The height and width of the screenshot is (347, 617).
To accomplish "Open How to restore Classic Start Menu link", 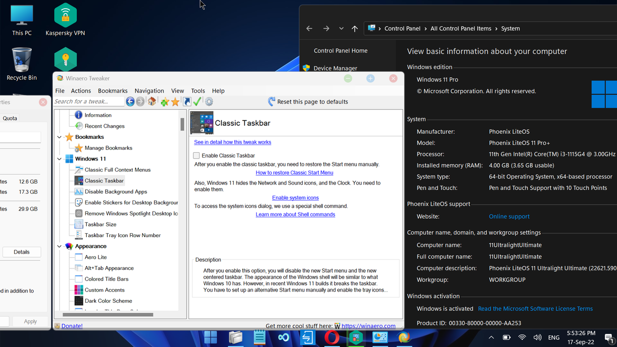I will (295, 173).
